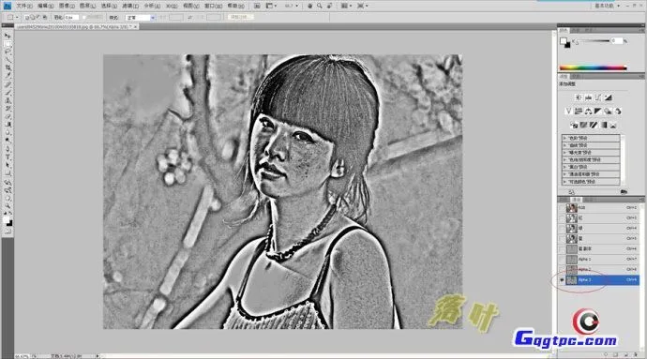Expand the 曲线 预设 presets
647x359 pixels.
(x=564, y=145)
